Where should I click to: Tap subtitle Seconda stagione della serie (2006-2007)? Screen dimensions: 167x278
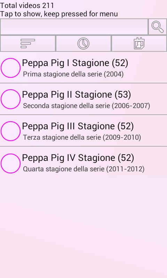click(86, 106)
